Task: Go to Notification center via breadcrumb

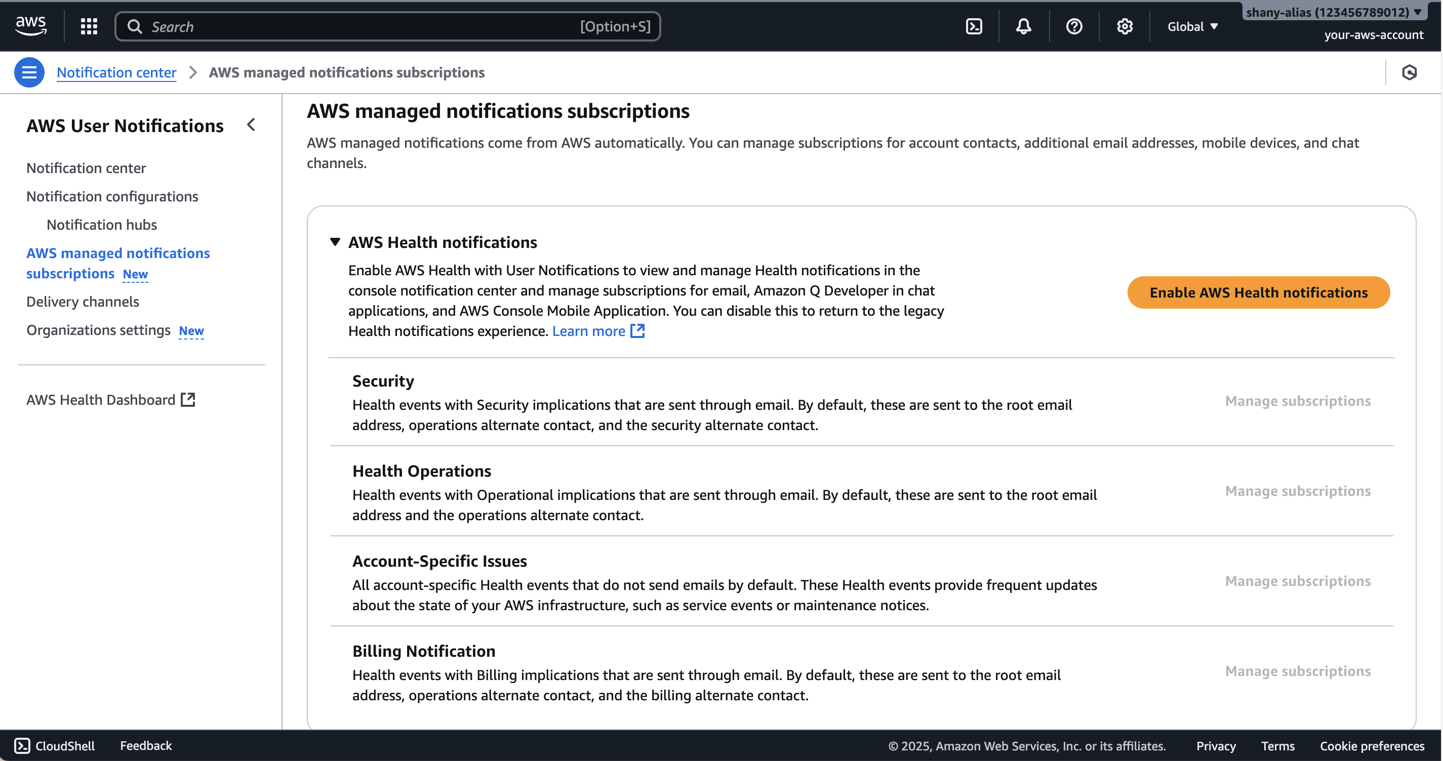Action: pyautogui.click(x=116, y=72)
